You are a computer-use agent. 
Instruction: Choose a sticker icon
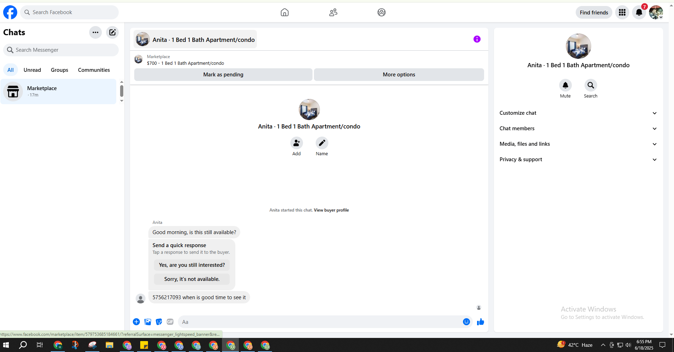159,322
